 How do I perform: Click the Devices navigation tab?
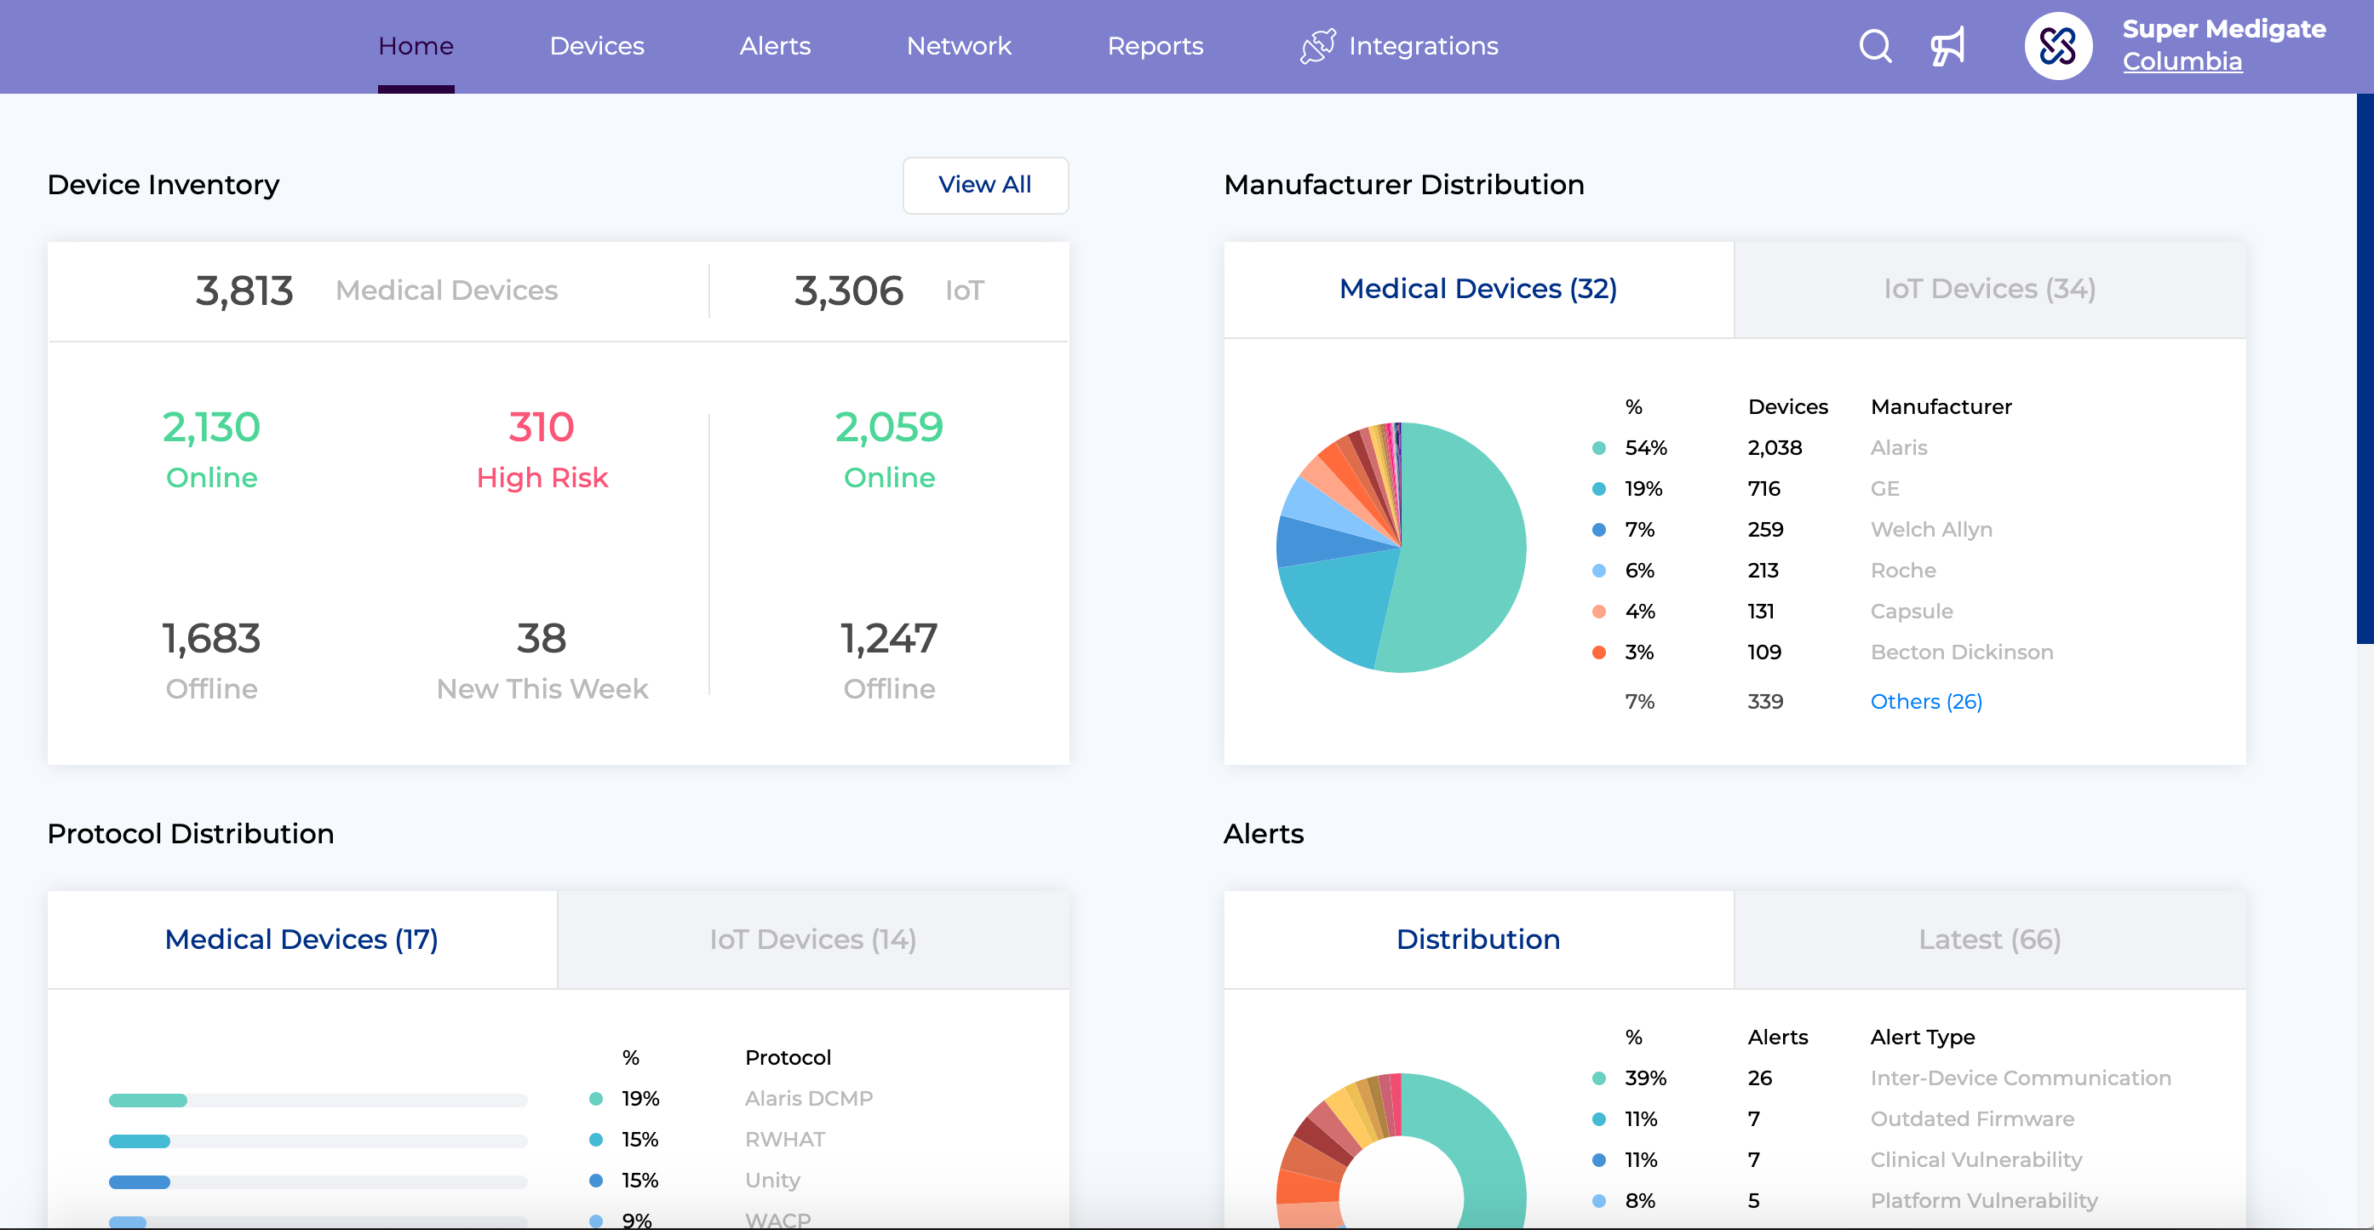pyautogui.click(x=598, y=45)
